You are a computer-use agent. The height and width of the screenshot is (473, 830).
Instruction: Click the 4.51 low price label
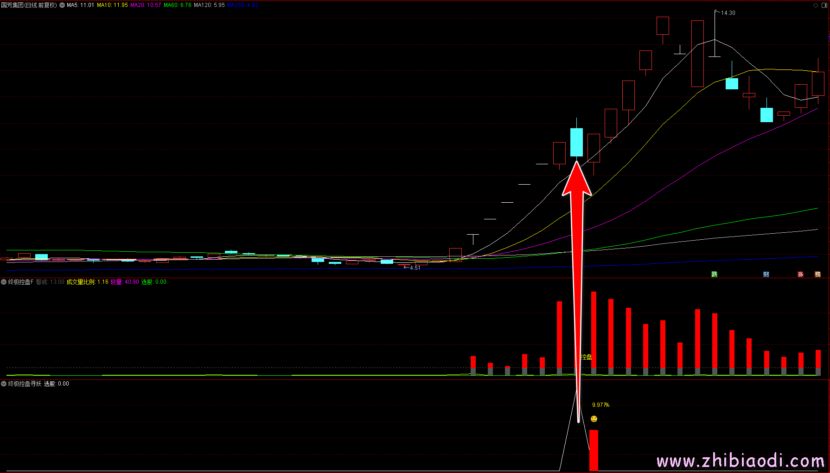tap(415, 268)
